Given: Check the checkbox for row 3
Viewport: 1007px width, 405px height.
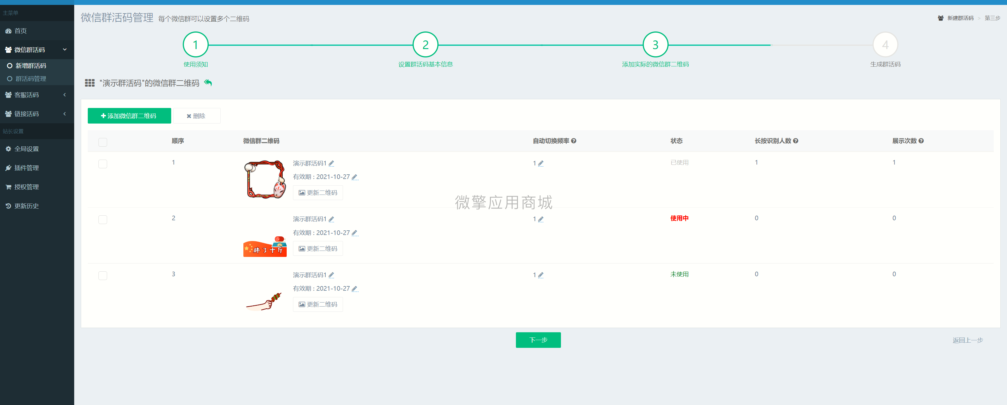Looking at the screenshot, I should (x=103, y=276).
